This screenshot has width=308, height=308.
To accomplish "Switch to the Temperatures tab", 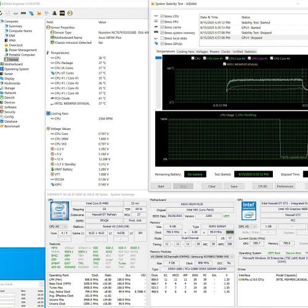I will tap(166, 51).
